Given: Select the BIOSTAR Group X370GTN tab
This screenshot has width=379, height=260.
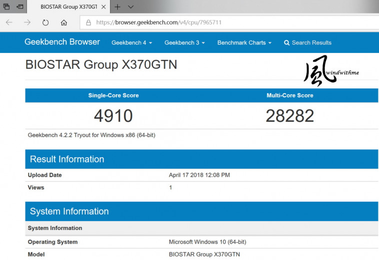Looking at the screenshot, I should (67, 7).
